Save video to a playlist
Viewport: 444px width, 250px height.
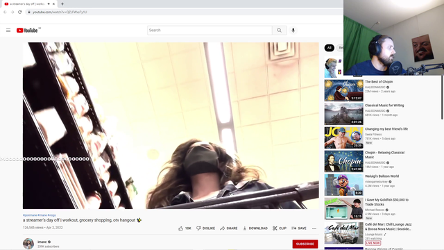point(299,228)
